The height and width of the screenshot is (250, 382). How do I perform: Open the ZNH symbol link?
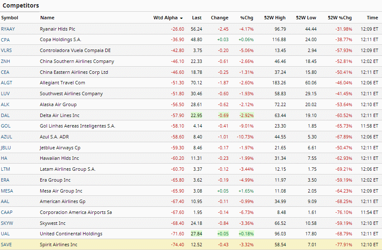pos(5,61)
